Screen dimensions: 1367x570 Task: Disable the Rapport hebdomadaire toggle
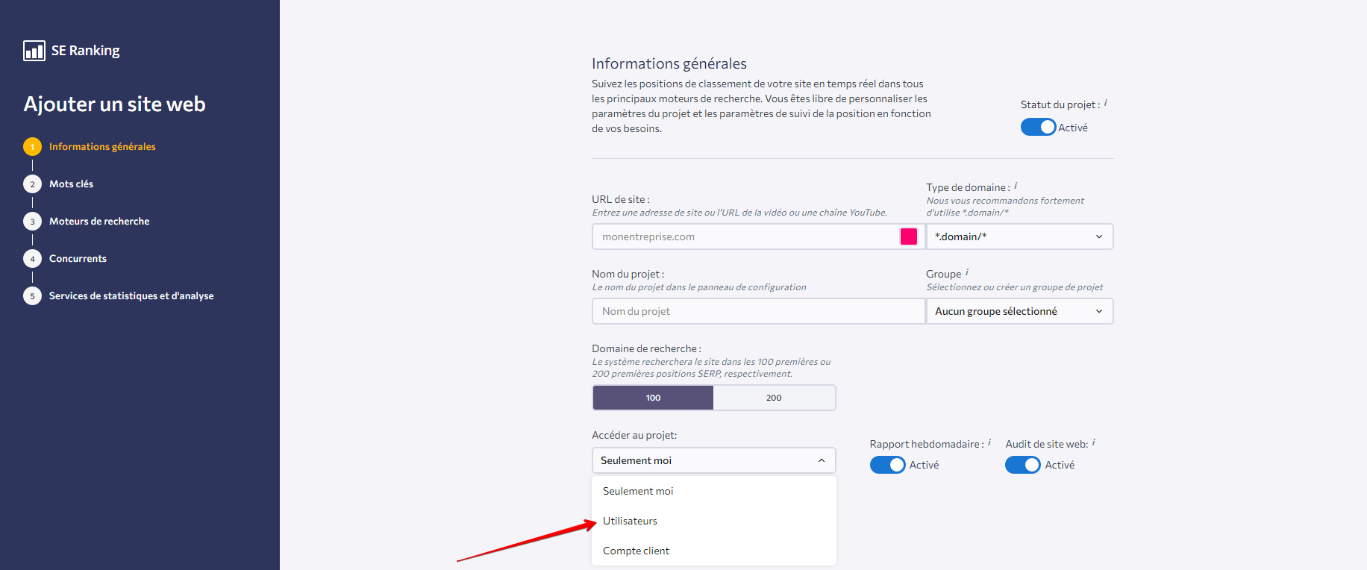point(887,465)
